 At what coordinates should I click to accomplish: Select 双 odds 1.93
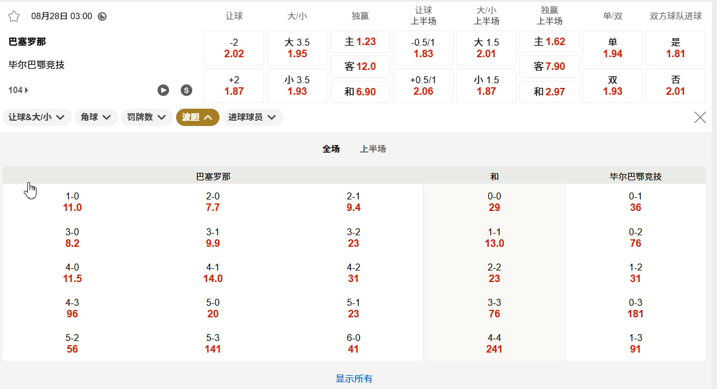click(x=613, y=86)
